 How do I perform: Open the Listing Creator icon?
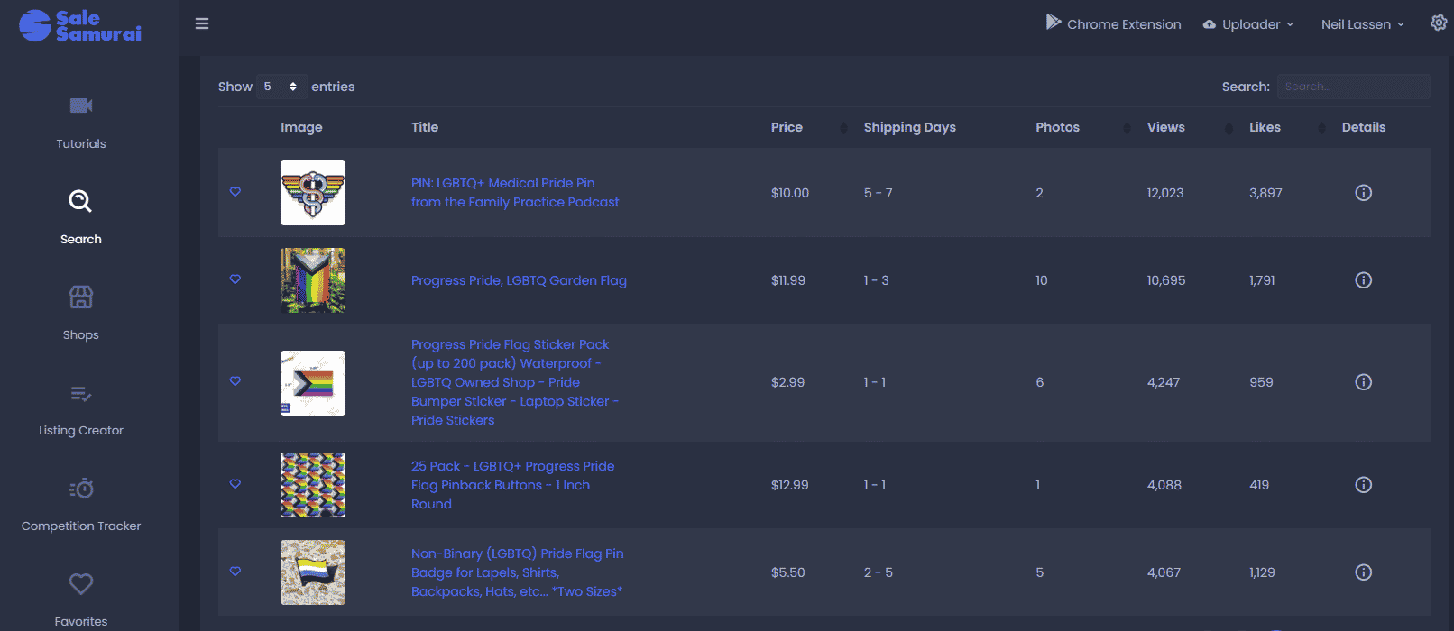(x=81, y=393)
